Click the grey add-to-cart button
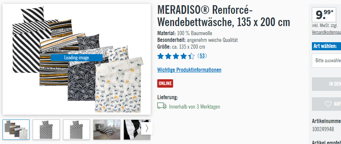This screenshot has width=341, height=144. coord(326,84)
